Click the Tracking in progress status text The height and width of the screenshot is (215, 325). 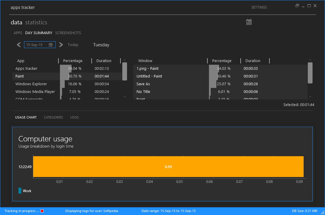[x=22, y=211]
